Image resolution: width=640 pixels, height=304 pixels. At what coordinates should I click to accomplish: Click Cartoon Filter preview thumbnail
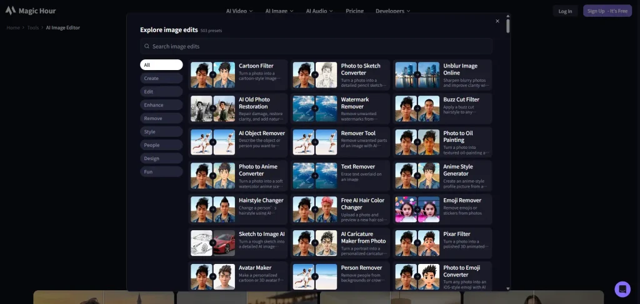212,75
